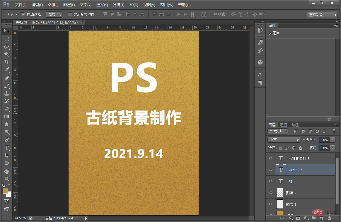Screen dimensions: 341x222
Task: Hide 图层 1 layer visibility
Action: (271, 204)
